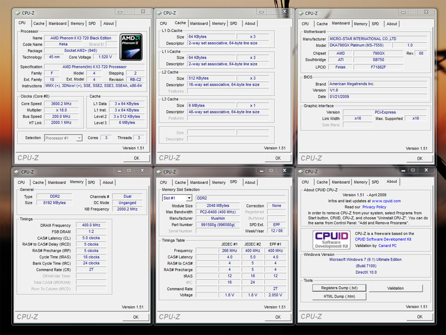Screen dimensions: 446x335
Task: Click the Graphic Interface PCI-Express version field
Action: [385, 112]
